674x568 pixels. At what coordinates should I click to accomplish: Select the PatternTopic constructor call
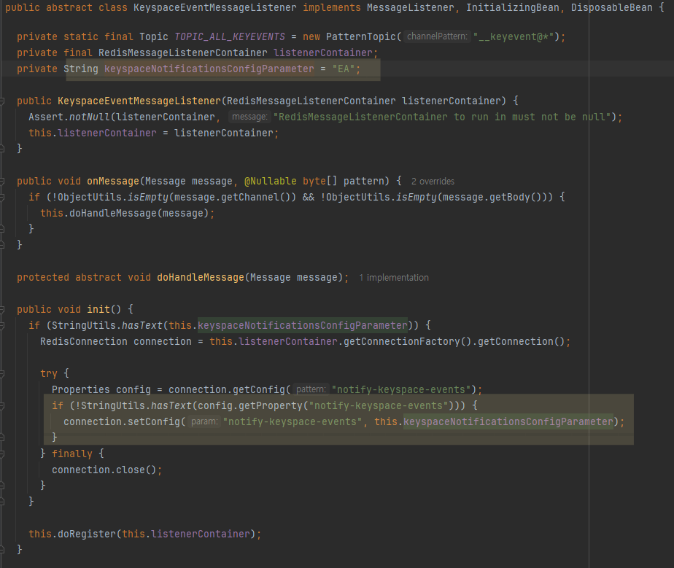point(361,37)
